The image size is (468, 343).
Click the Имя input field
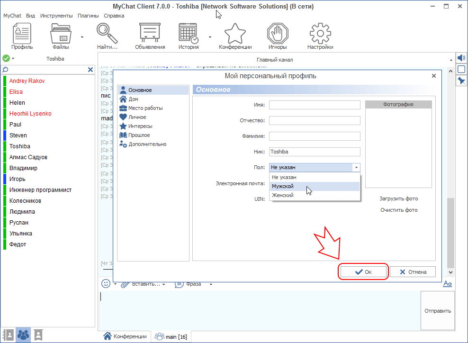(x=315, y=105)
